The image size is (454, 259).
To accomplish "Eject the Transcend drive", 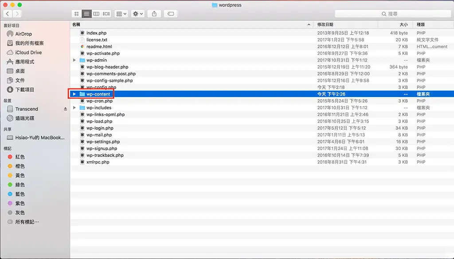I will pos(66,109).
